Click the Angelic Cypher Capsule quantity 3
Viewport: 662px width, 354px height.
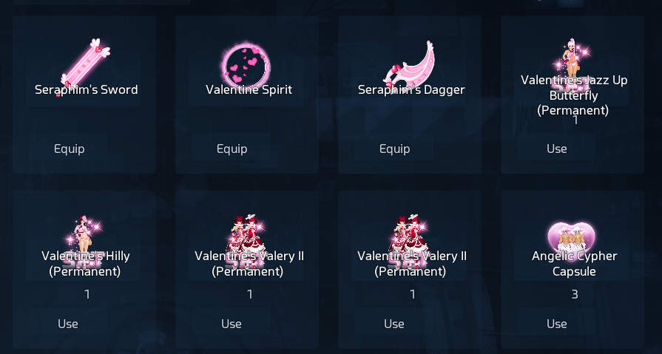(x=575, y=294)
